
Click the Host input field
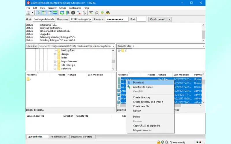click(44, 19)
